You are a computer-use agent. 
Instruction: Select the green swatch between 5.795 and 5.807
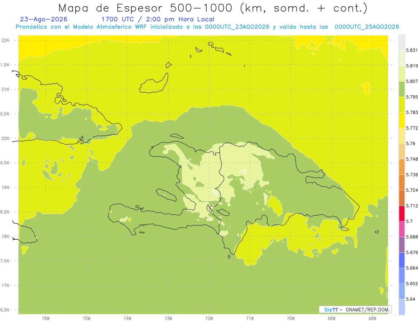(x=402, y=89)
